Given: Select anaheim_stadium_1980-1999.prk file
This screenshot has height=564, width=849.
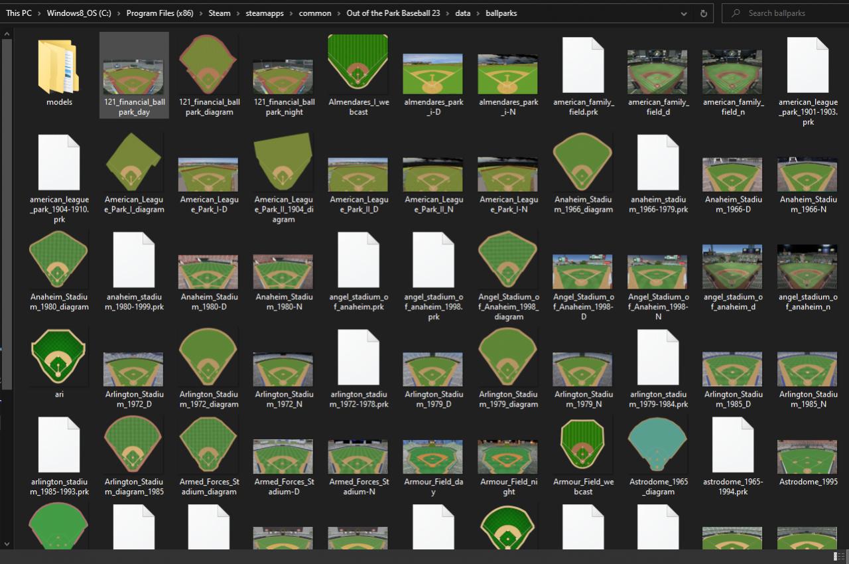Looking at the screenshot, I should point(134,270).
